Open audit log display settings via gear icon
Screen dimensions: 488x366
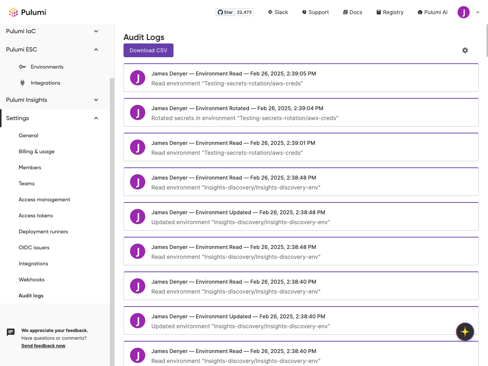click(465, 50)
